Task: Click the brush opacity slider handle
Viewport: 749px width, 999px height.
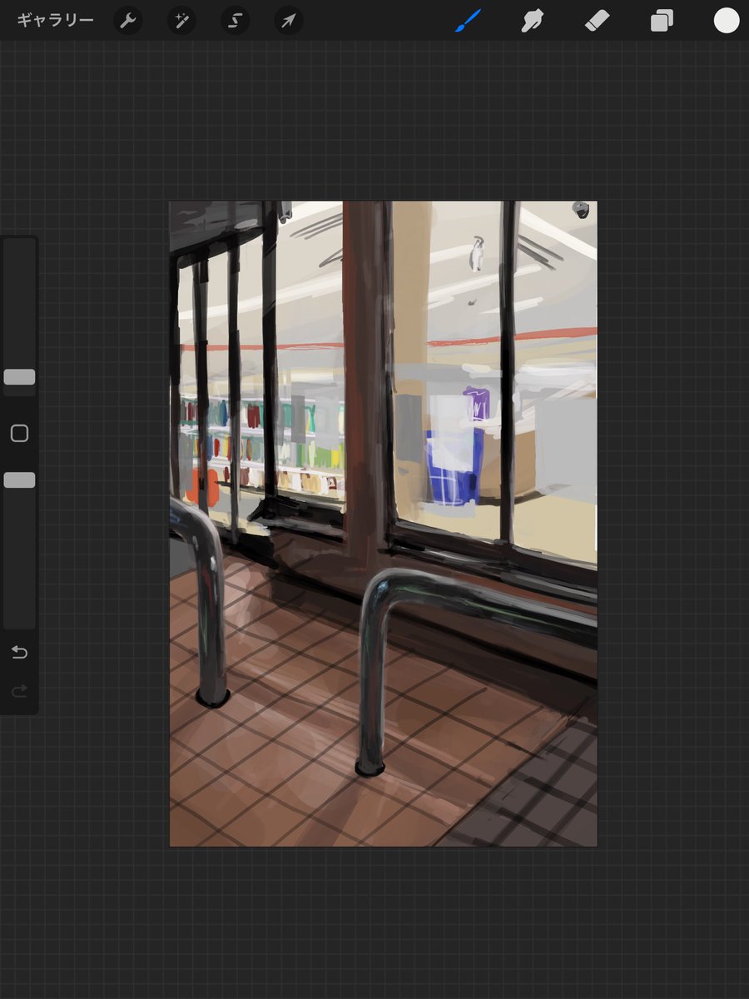Action: click(19, 480)
